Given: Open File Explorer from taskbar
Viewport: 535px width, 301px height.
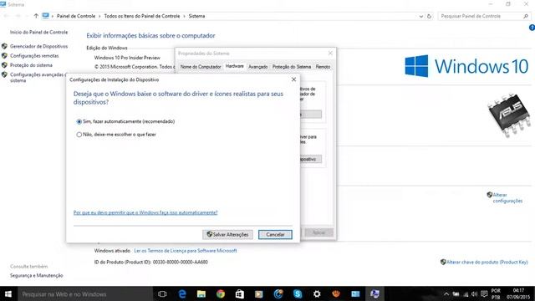Looking at the screenshot, I should pyautogui.click(x=201, y=293).
